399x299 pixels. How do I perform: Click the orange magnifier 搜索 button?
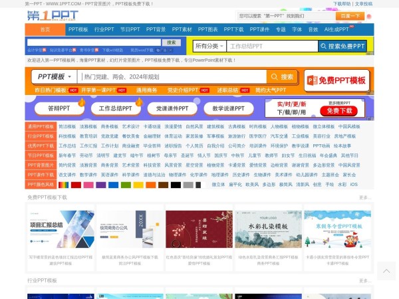point(282,76)
